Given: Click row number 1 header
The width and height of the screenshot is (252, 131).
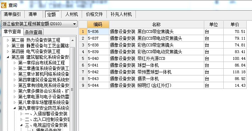Looking at the screenshot, I should [83, 32].
